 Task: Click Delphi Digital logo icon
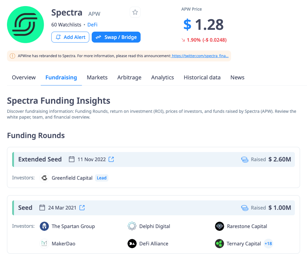[x=132, y=226]
